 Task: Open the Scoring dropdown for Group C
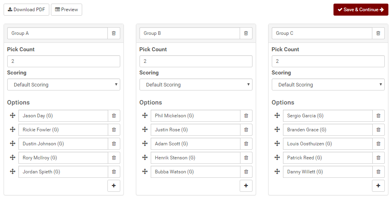tap(328, 84)
